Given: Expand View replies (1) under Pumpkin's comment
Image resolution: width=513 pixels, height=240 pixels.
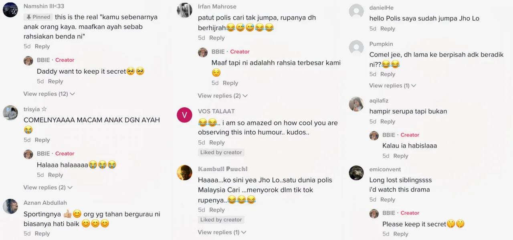Looking at the screenshot, I should [392, 86].
